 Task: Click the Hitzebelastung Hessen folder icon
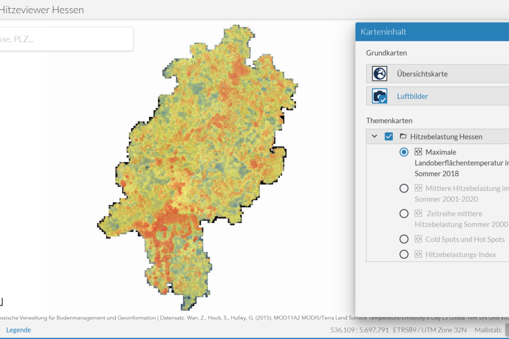coord(403,136)
